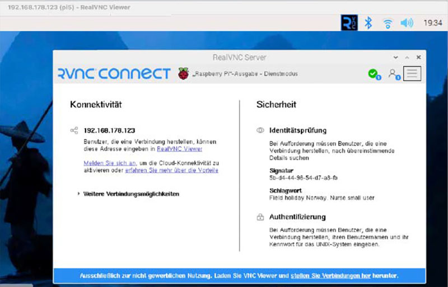Click the signature value 5b-d4-44-96-54-d7-a8-fb
Image resolution: width=448 pixels, height=287 pixels.
(303, 177)
